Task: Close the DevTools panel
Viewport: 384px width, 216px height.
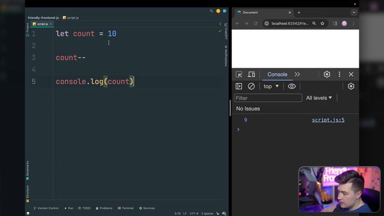Action: coord(351,74)
